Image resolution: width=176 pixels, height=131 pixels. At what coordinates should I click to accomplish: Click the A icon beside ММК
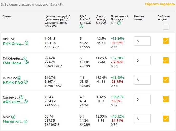(13, 117)
